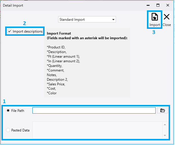Click inside the File Path text field

94,110
